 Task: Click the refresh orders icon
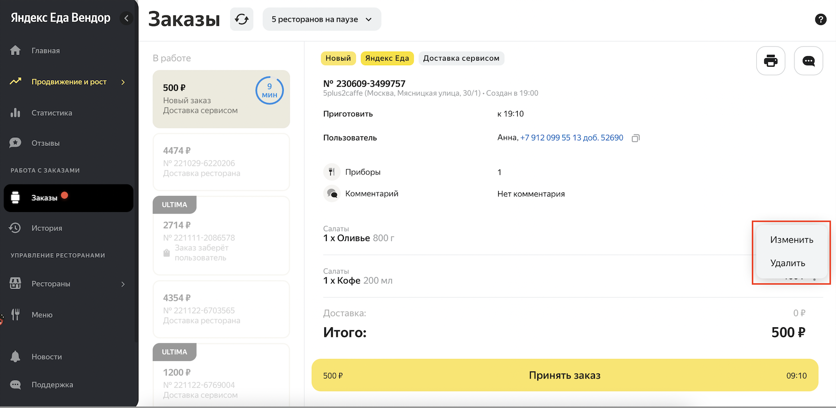[242, 19]
